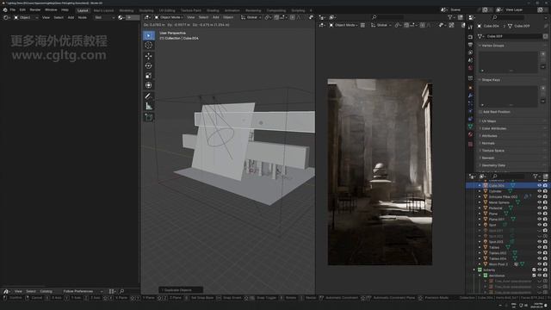Viewport: 551px width, 310px height.
Task: Select the Add Cube tool
Action: tap(149, 117)
